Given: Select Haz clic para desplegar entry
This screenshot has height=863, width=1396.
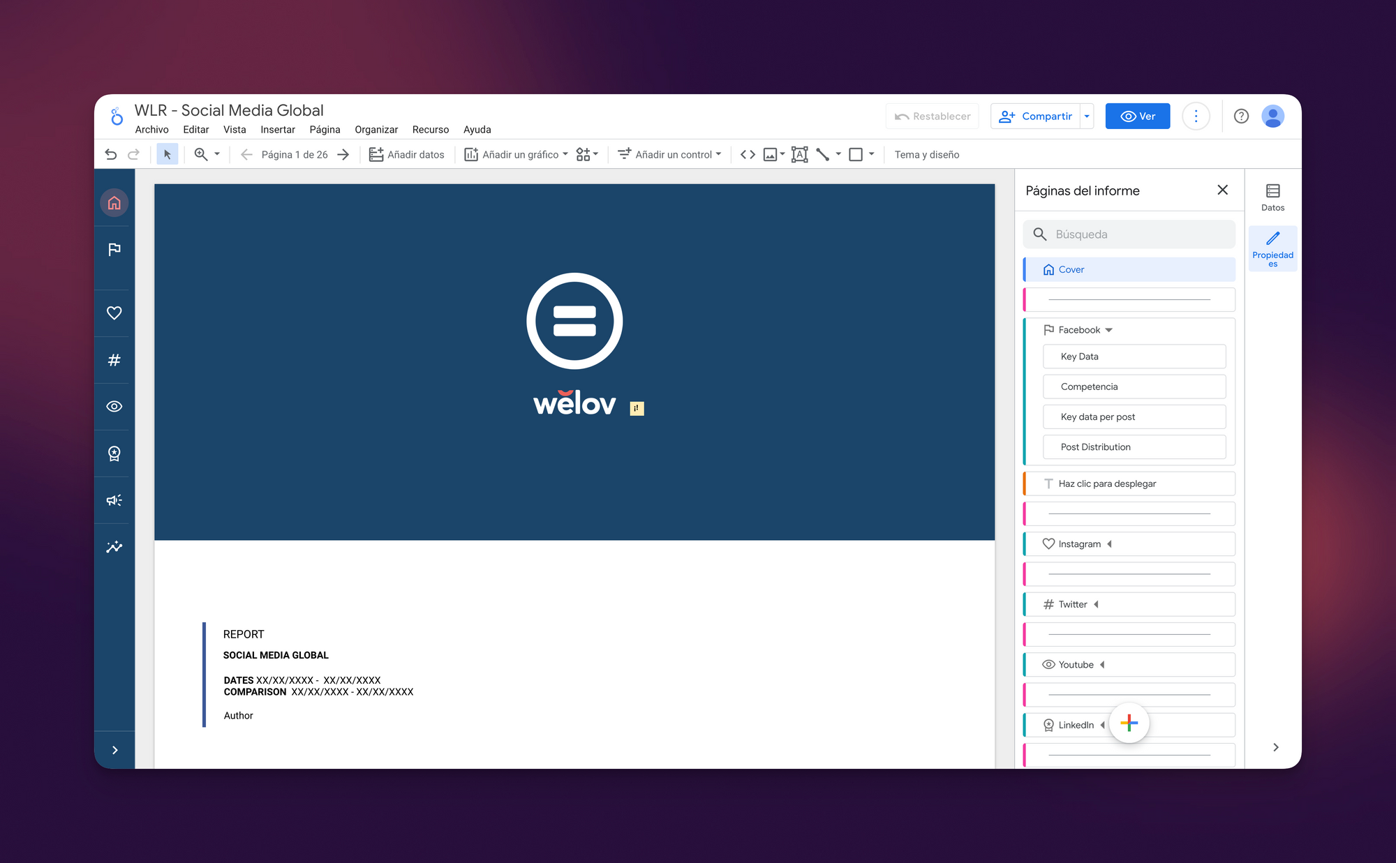Looking at the screenshot, I should 1129,483.
